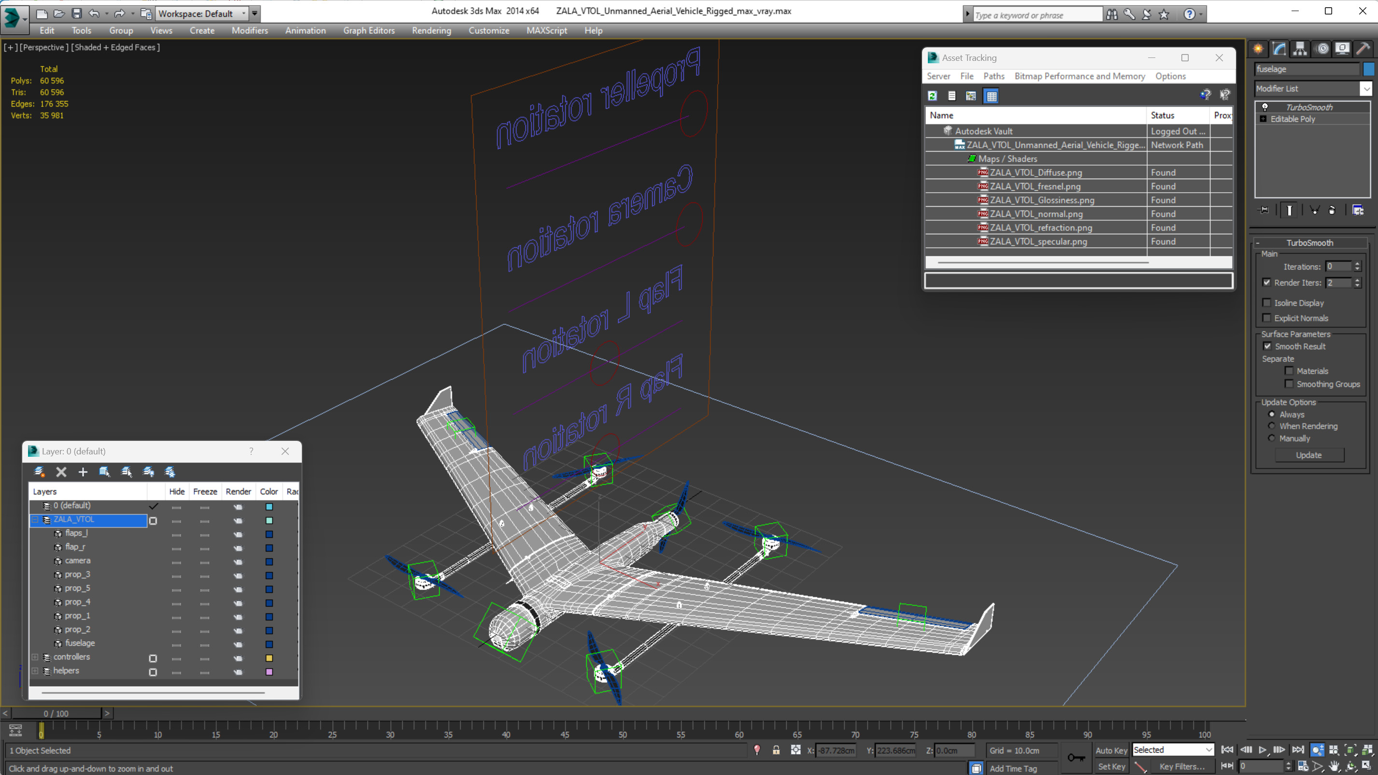
Task: Save the file from quick access toolbar
Action: [76, 14]
